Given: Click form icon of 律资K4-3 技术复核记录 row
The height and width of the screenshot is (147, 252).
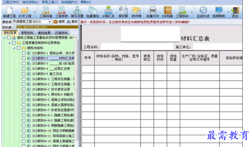Looking at the screenshot, I should pyautogui.click(x=29, y=89).
